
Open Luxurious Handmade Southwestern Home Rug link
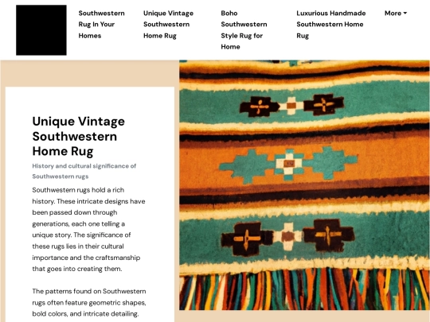coord(331,25)
